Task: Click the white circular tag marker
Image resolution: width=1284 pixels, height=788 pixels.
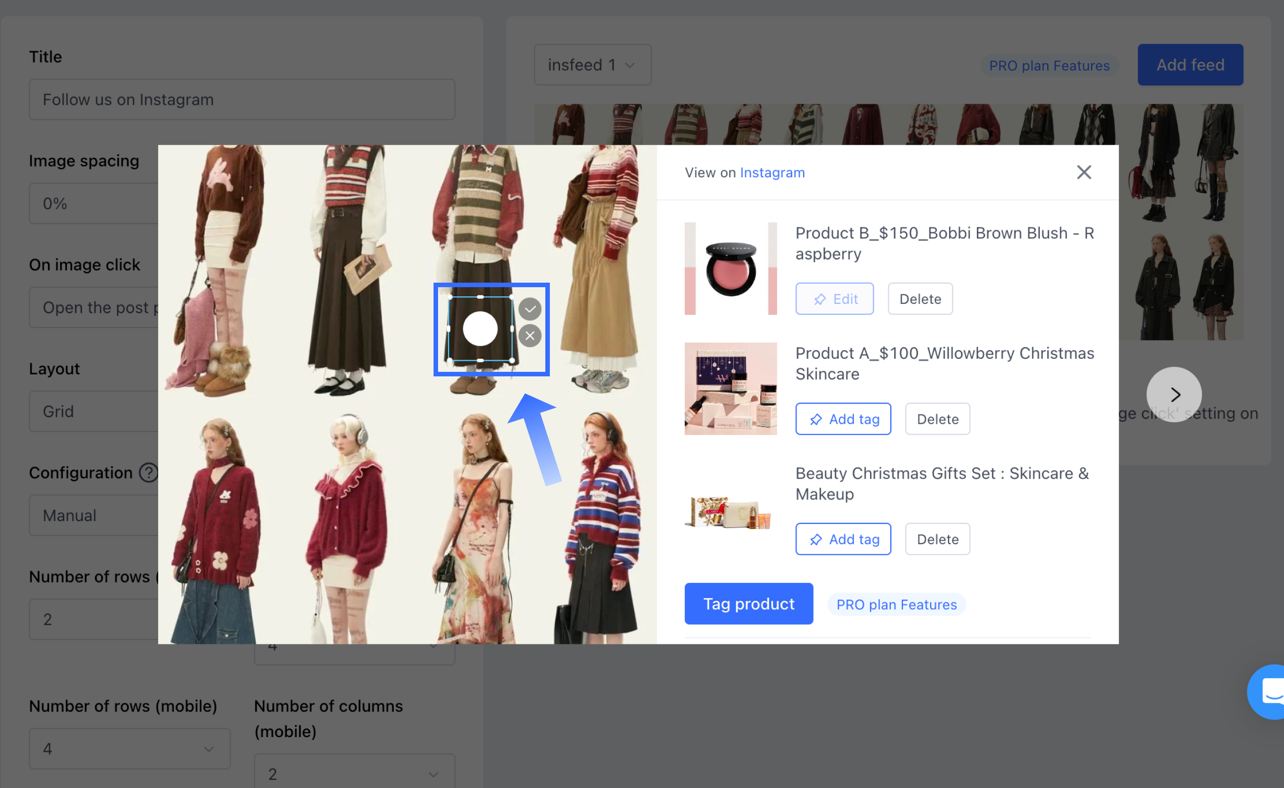Action: click(x=480, y=329)
